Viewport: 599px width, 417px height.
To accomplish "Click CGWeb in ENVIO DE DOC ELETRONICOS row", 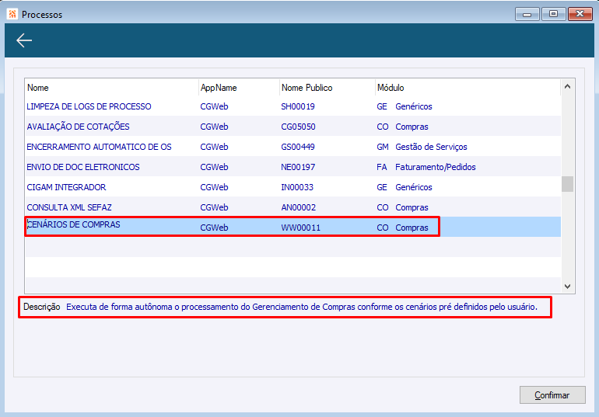I will point(214,167).
